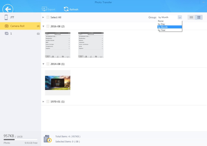Collapse the 2016-08 group
The image size is (207, 146).
click(43, 26)
